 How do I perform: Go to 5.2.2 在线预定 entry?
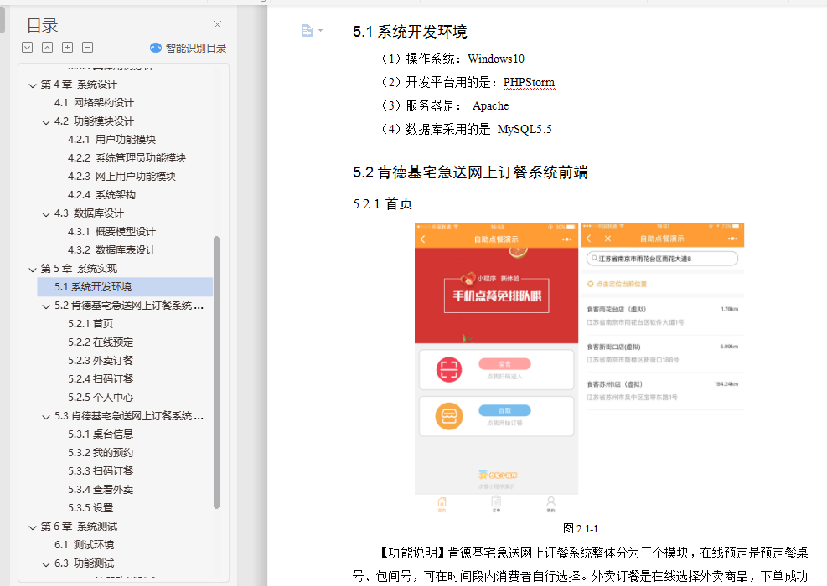click(101, 342)
